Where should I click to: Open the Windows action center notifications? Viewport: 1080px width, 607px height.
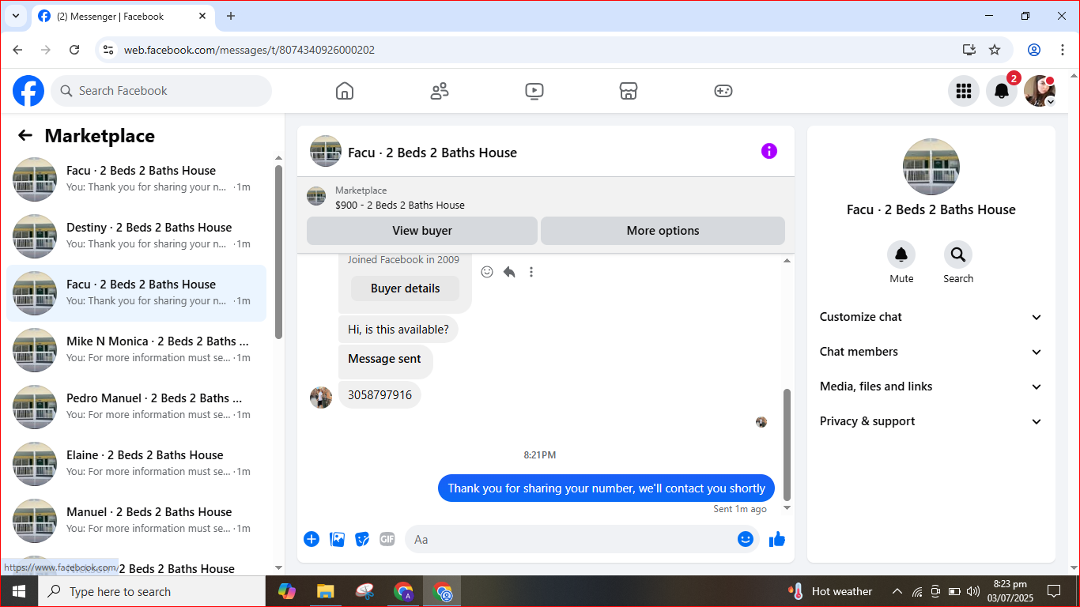point(1054,591)
